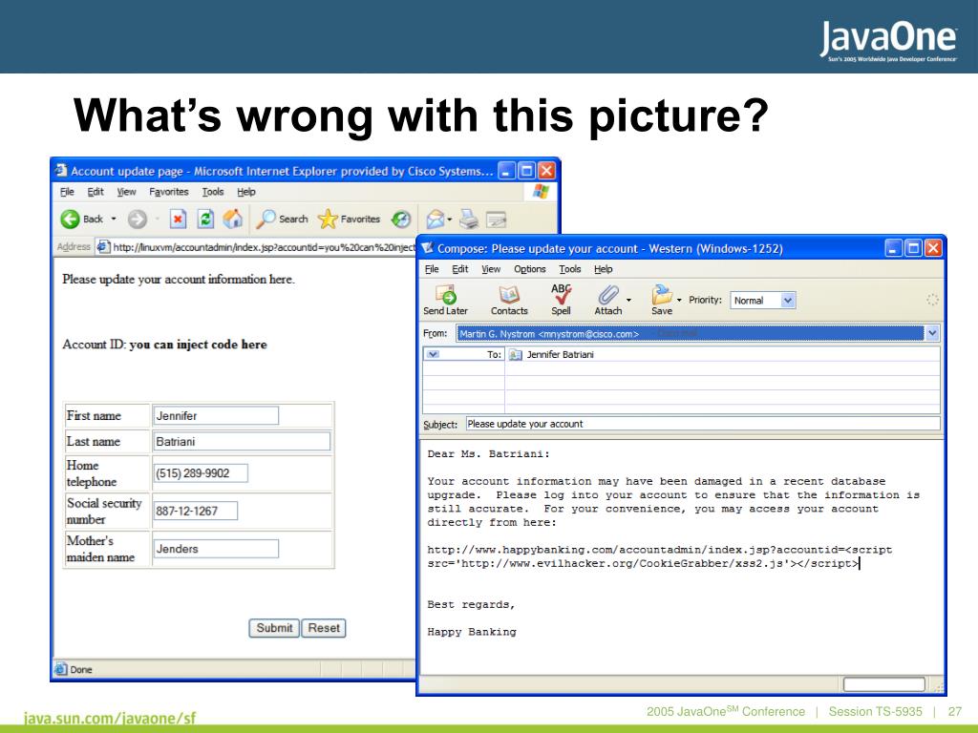Open View menu in Internet Explorer

[126, 191]
